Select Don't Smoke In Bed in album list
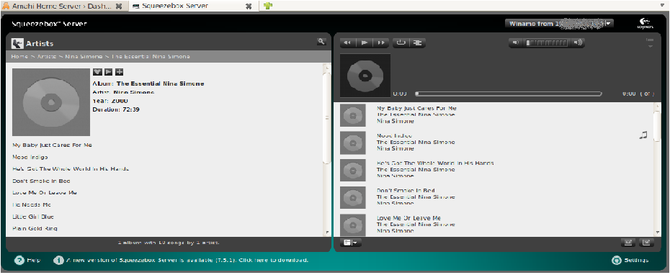670x275 pixels. [x=41, y=181]
